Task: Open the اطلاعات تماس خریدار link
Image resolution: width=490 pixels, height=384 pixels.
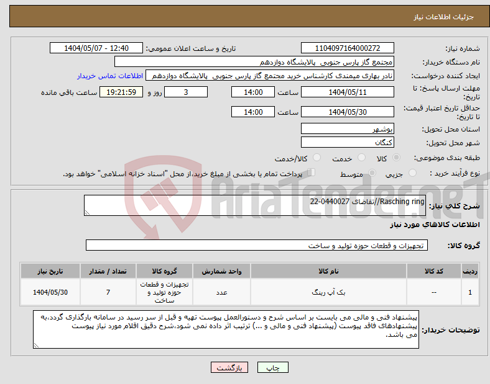Action: coord(110,76)
